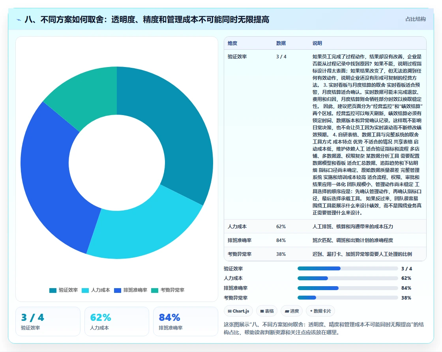Click the 验证效率 label in the legend
Screen dimensions: 442x352
[68, 290]
